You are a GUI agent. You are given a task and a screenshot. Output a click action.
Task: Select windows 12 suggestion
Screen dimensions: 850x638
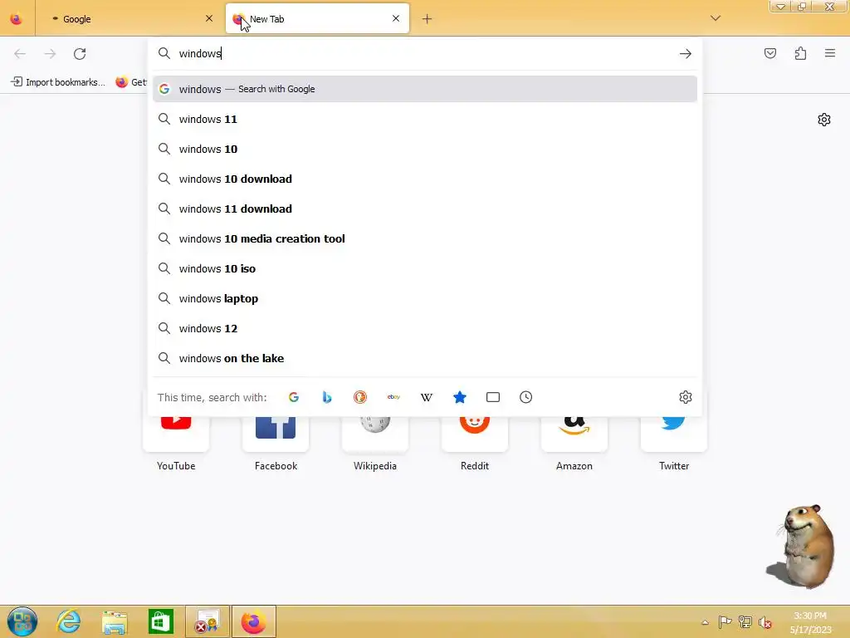tap(425, 328)
